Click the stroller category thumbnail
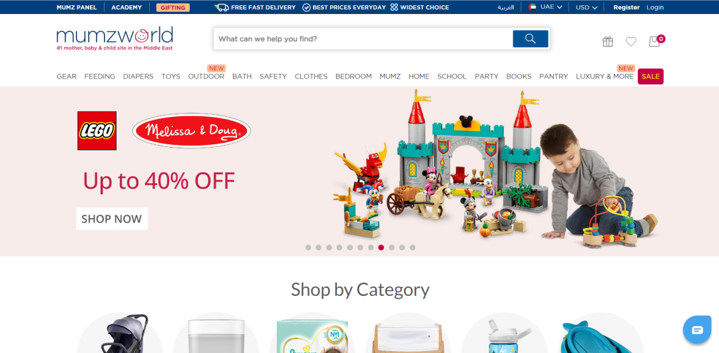Image resolution: width=719 pixels, height=353 pixels. click(x=120, y=333)
